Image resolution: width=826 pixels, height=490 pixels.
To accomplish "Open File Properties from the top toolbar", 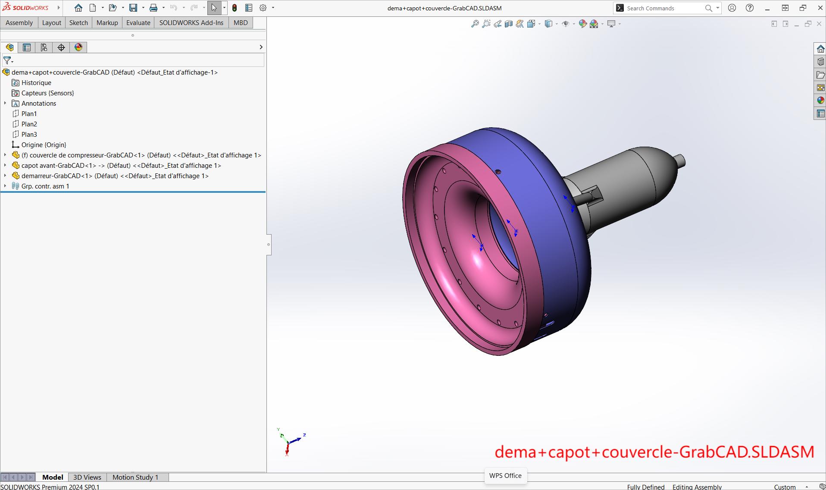I will (x=249, y=8).
